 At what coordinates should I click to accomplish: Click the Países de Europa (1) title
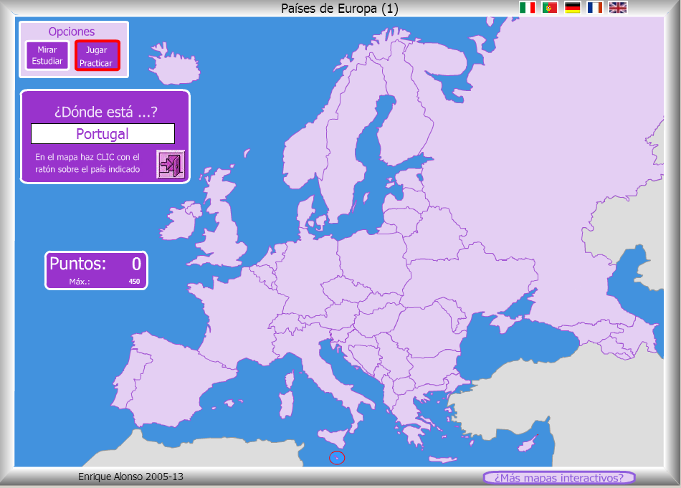[x=340, y=9]
